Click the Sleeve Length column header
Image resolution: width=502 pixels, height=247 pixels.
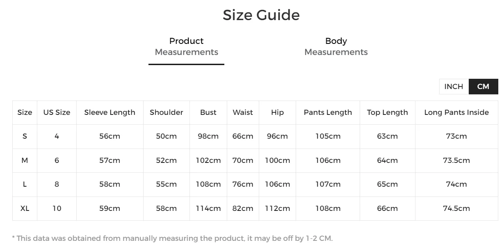tap(110, 112)
